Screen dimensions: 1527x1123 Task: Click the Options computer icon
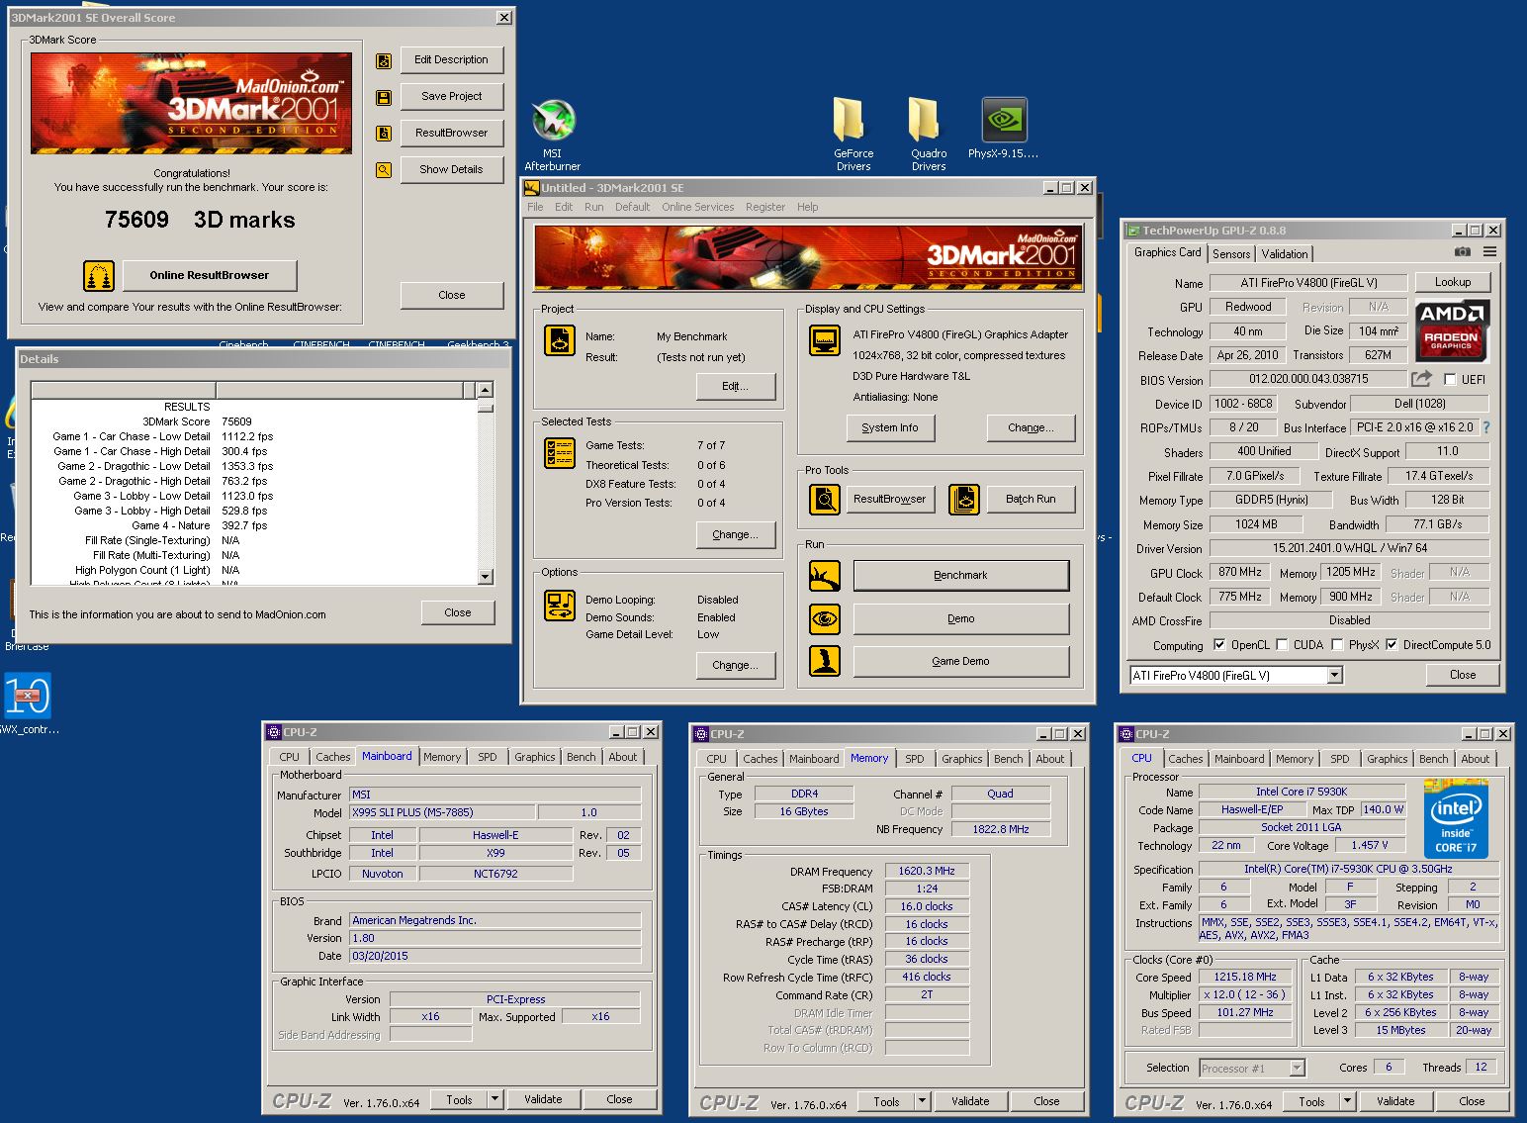click(x=561, y=605)
